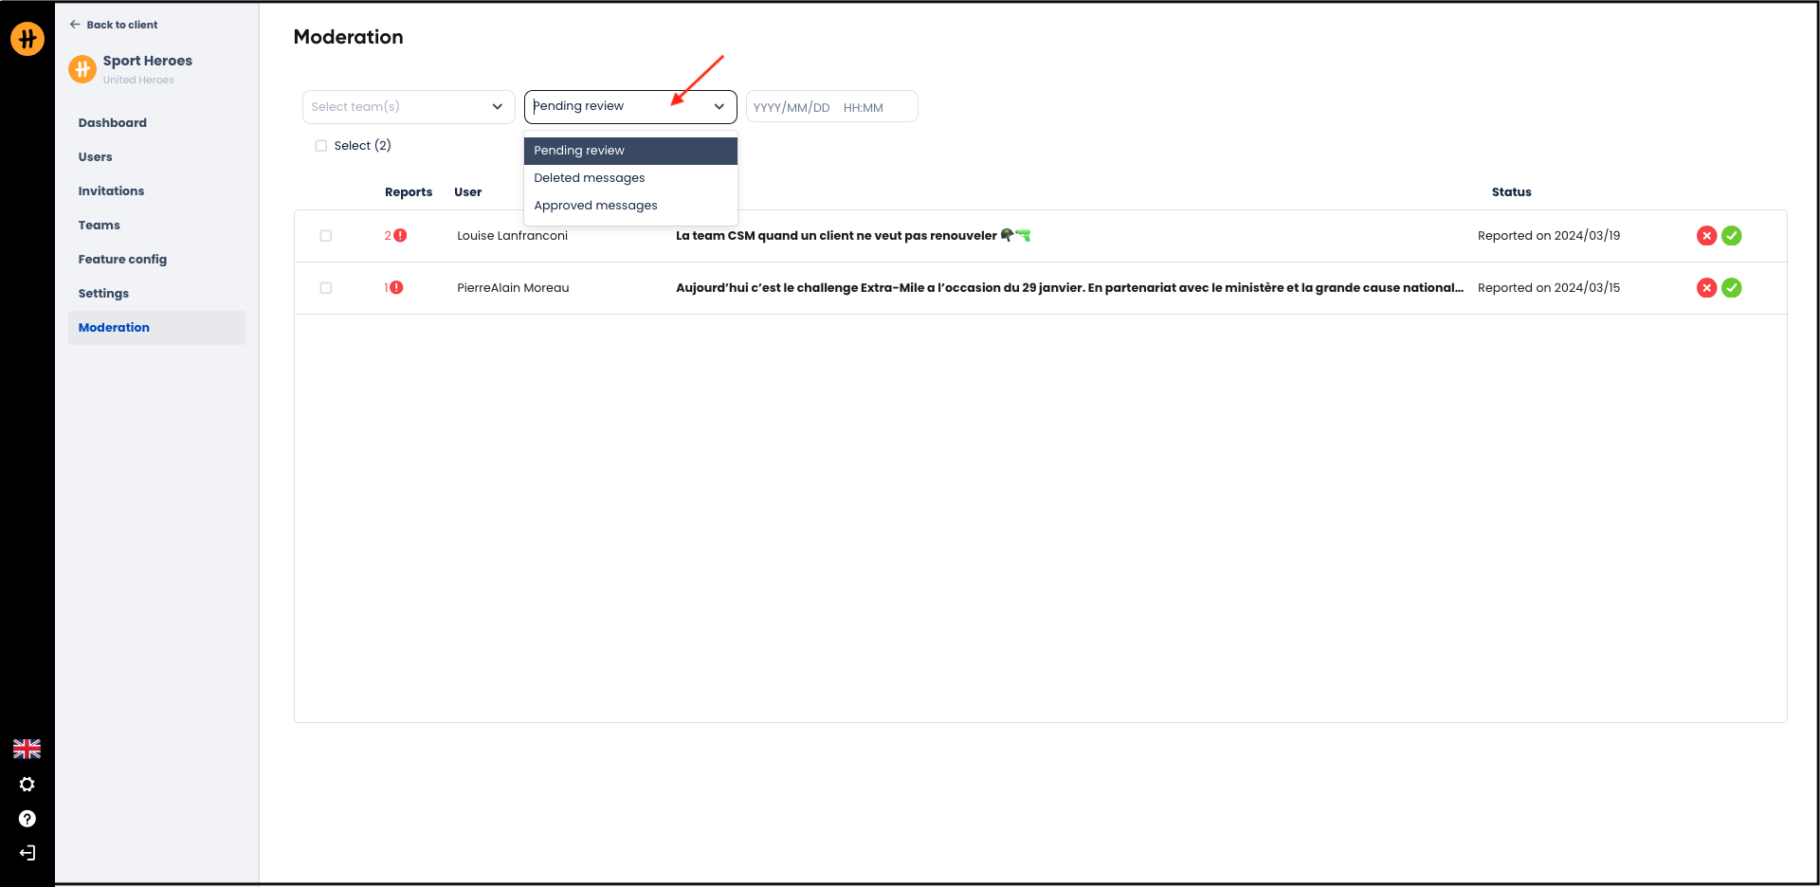Click the Back to client link
This screenshot has height=887, width=1820.
114,25
